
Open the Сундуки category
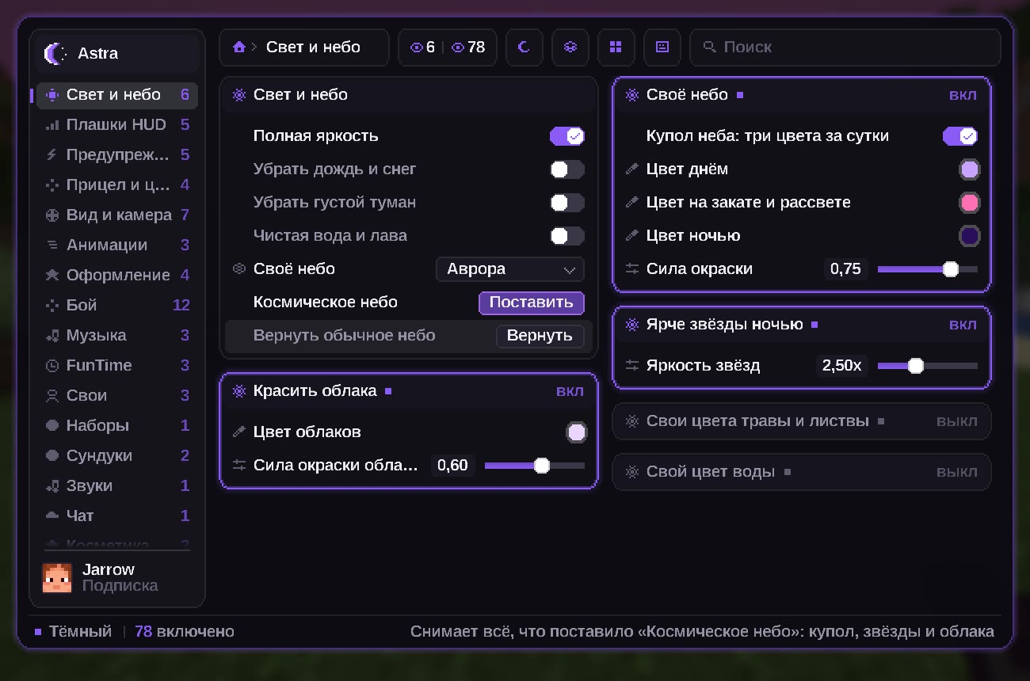[x=117, y=456]
